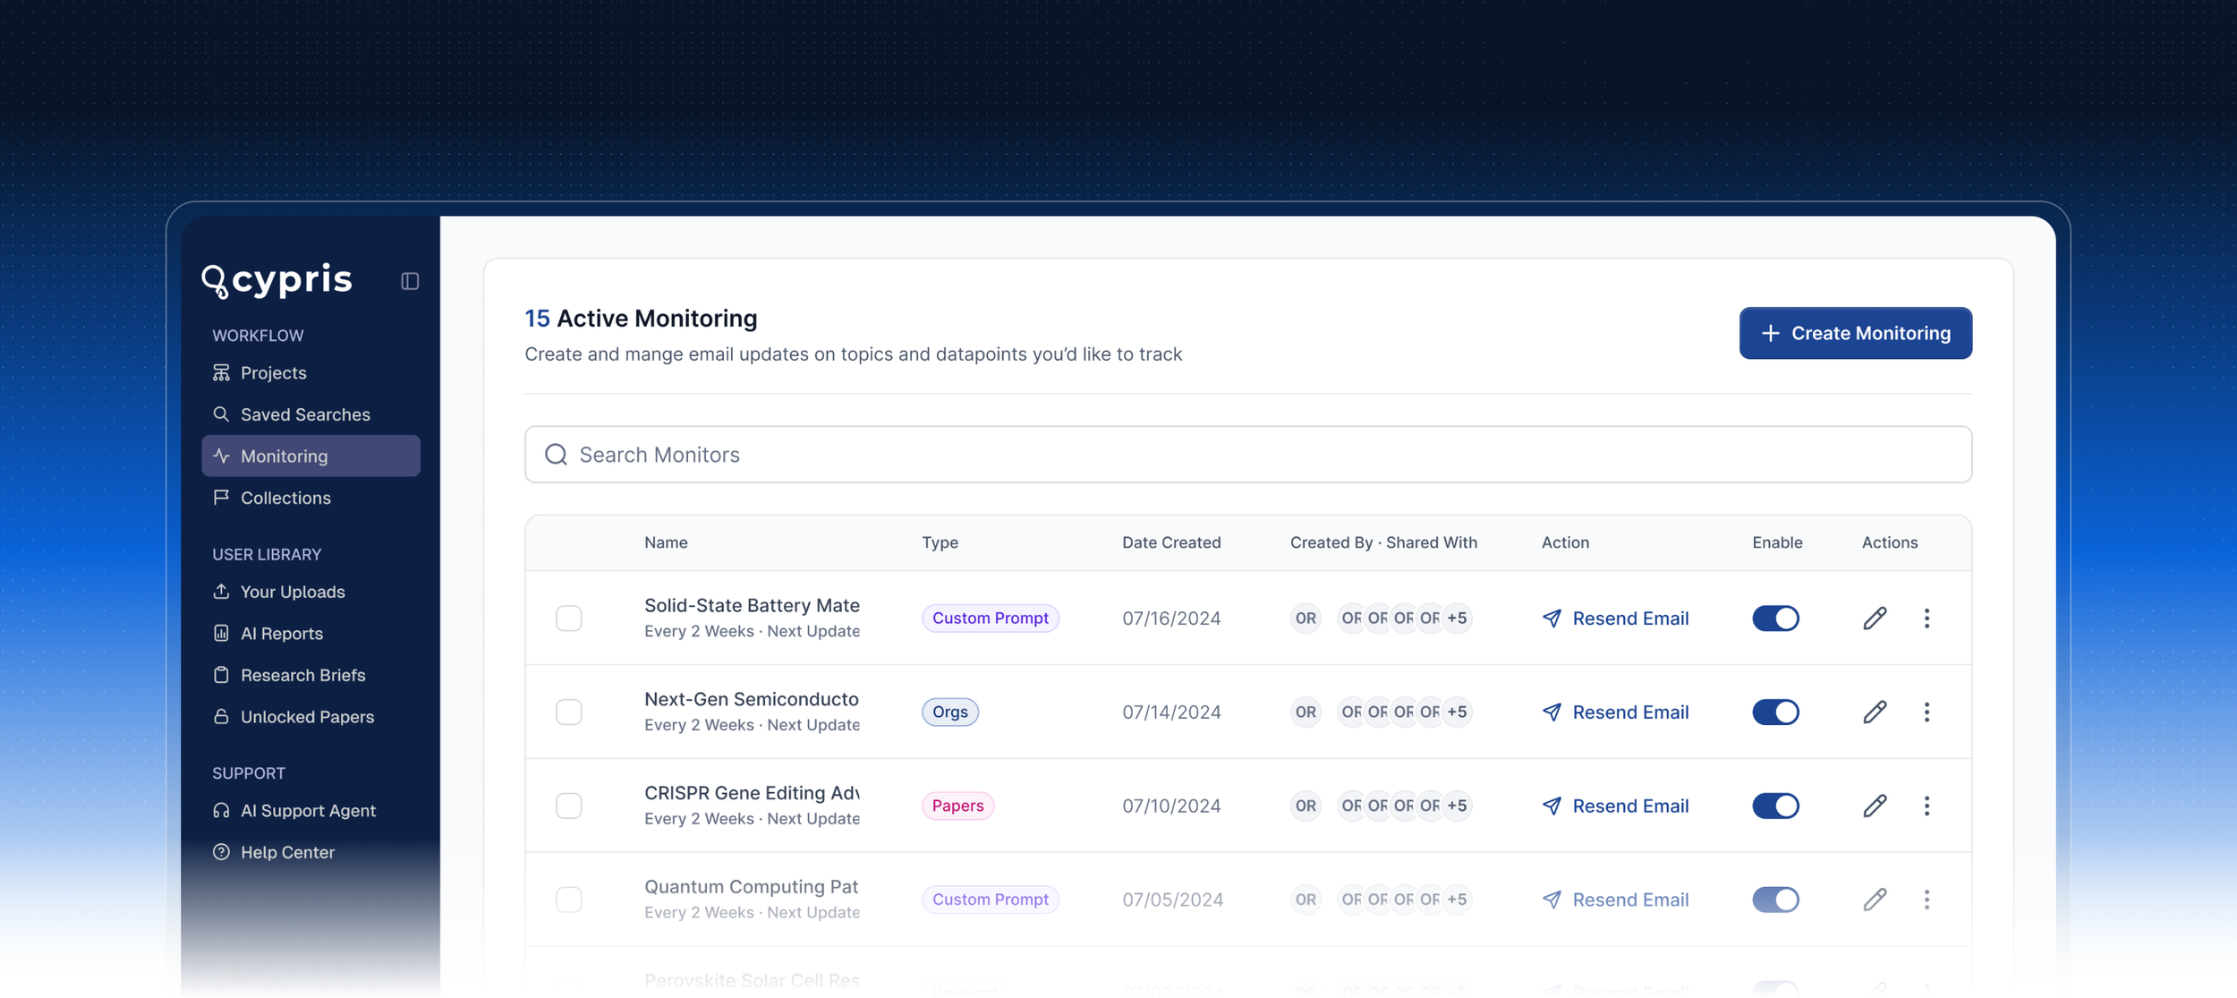Image resolution: width=2237 pixels, height=998 pixels.
Task: Click the creator avatar in CRISPR Gene Editing row
Action: pos(1306,806)
